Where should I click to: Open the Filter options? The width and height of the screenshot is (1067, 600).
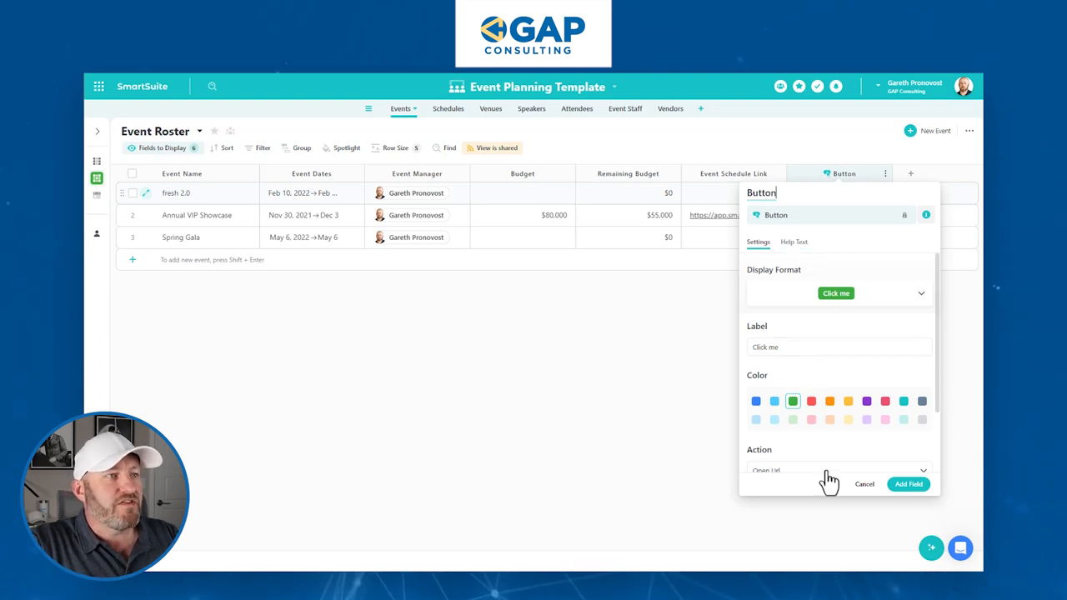(x=257, y=148)
